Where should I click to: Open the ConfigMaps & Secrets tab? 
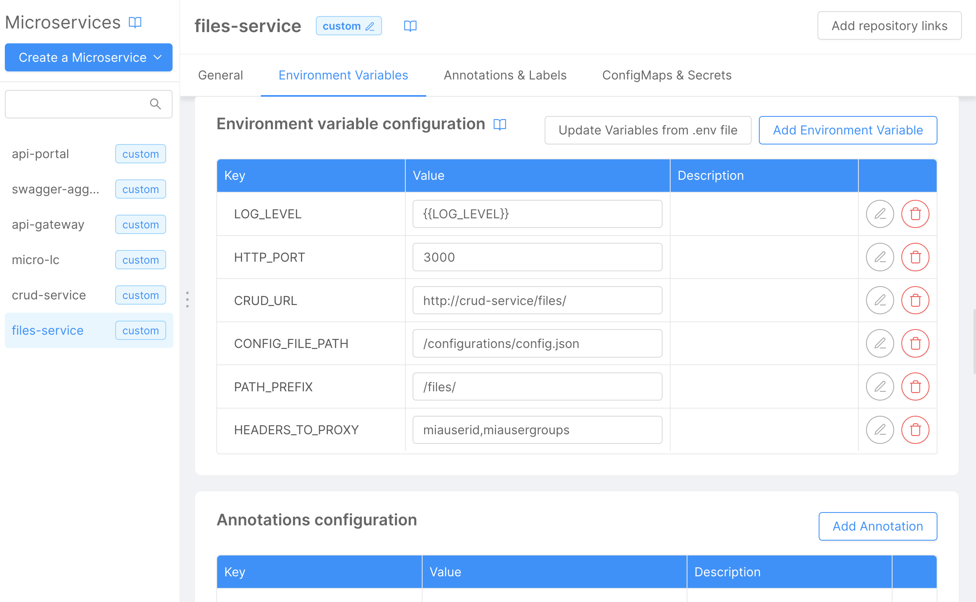point(667,75)
